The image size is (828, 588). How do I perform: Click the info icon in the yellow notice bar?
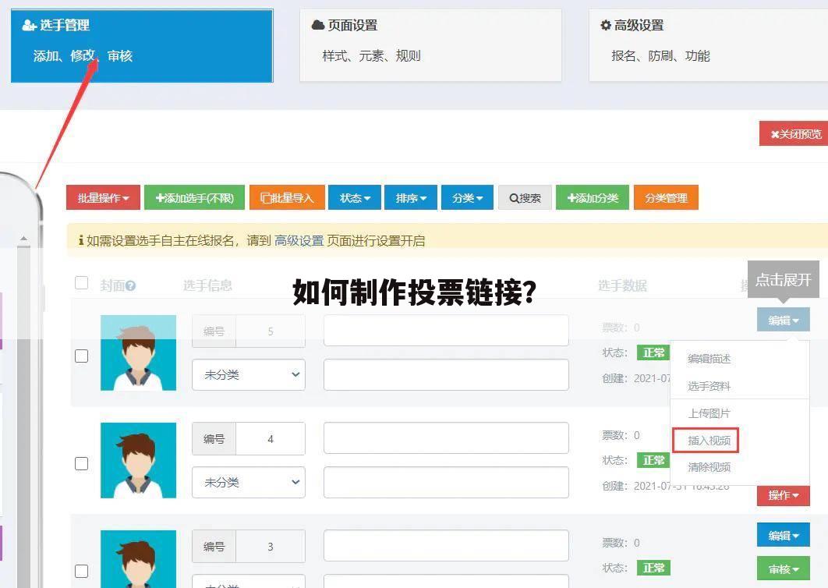click(80, 240)
